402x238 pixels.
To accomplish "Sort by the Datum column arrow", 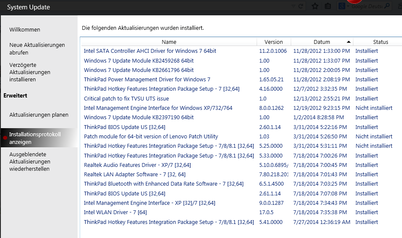I will pyautogui.click(x=348, y=42).
